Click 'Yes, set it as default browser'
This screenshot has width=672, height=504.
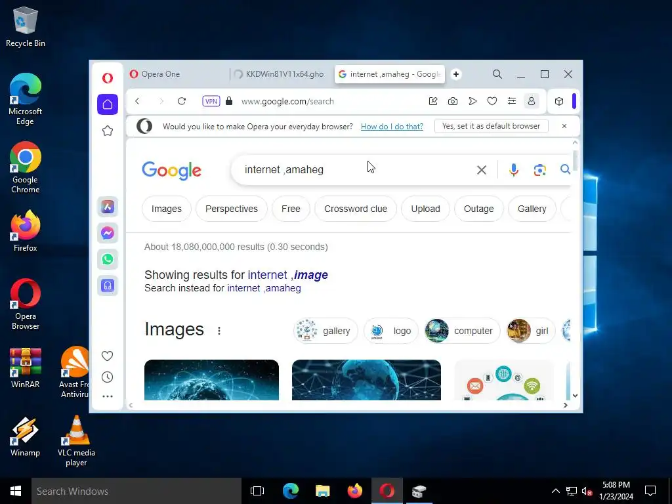pos(491,126)
